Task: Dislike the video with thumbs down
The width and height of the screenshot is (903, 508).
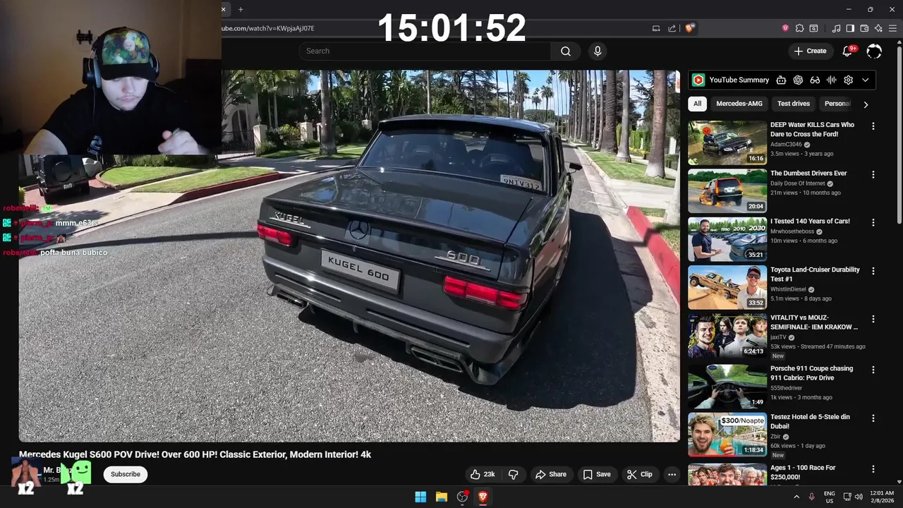Action: (x=513, y=474)
